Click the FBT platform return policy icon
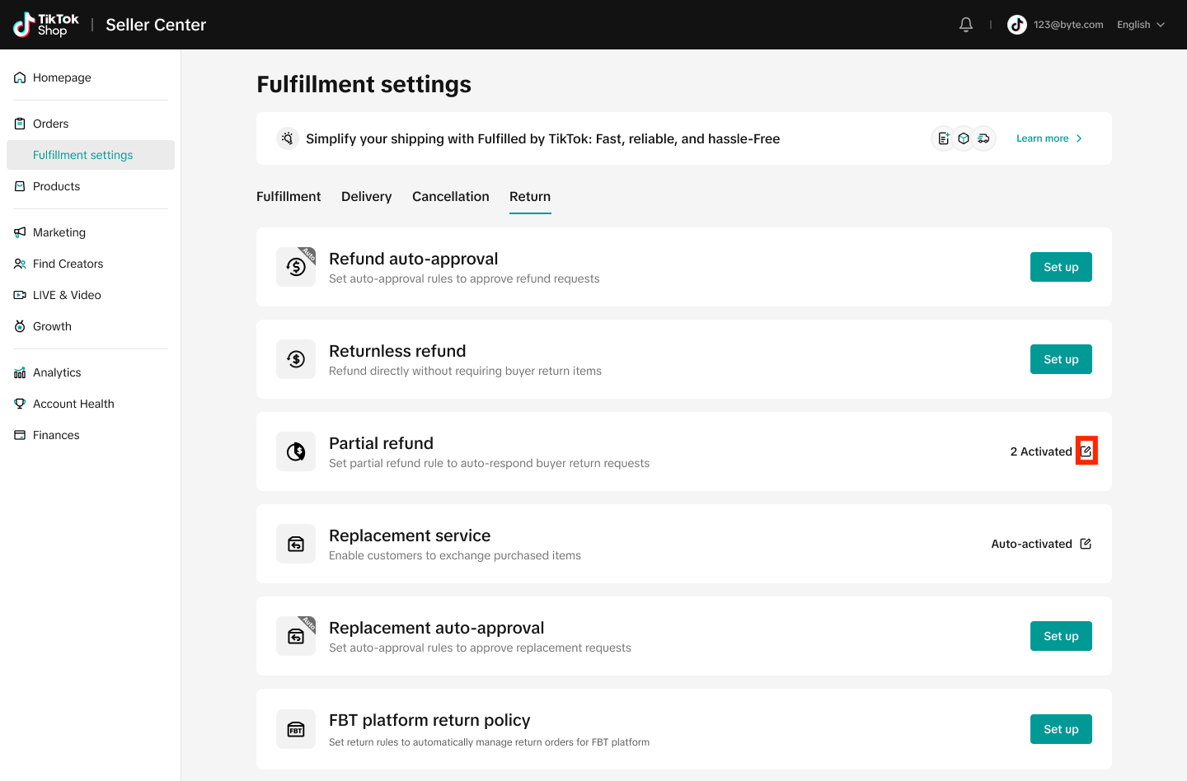The image size is (1187, 781). pos(296,729)
